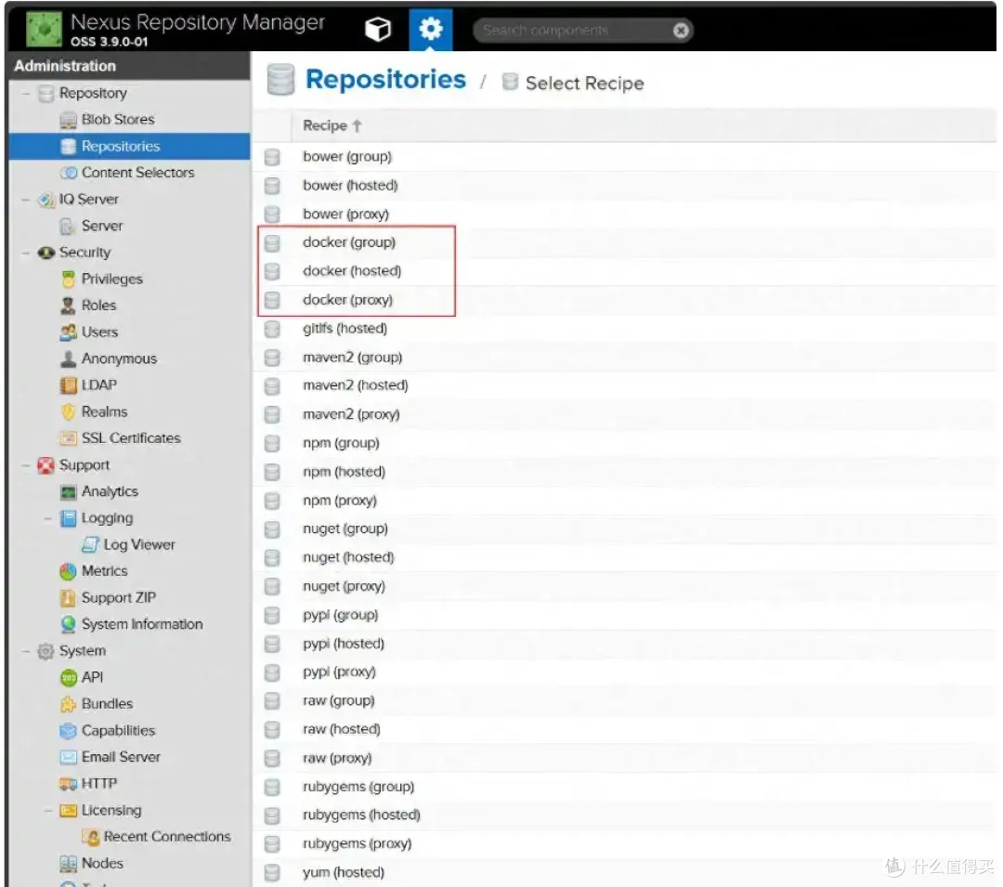Choose npm (hosted) recipe
The image size is (1003, 887).
tap(624, 472)
